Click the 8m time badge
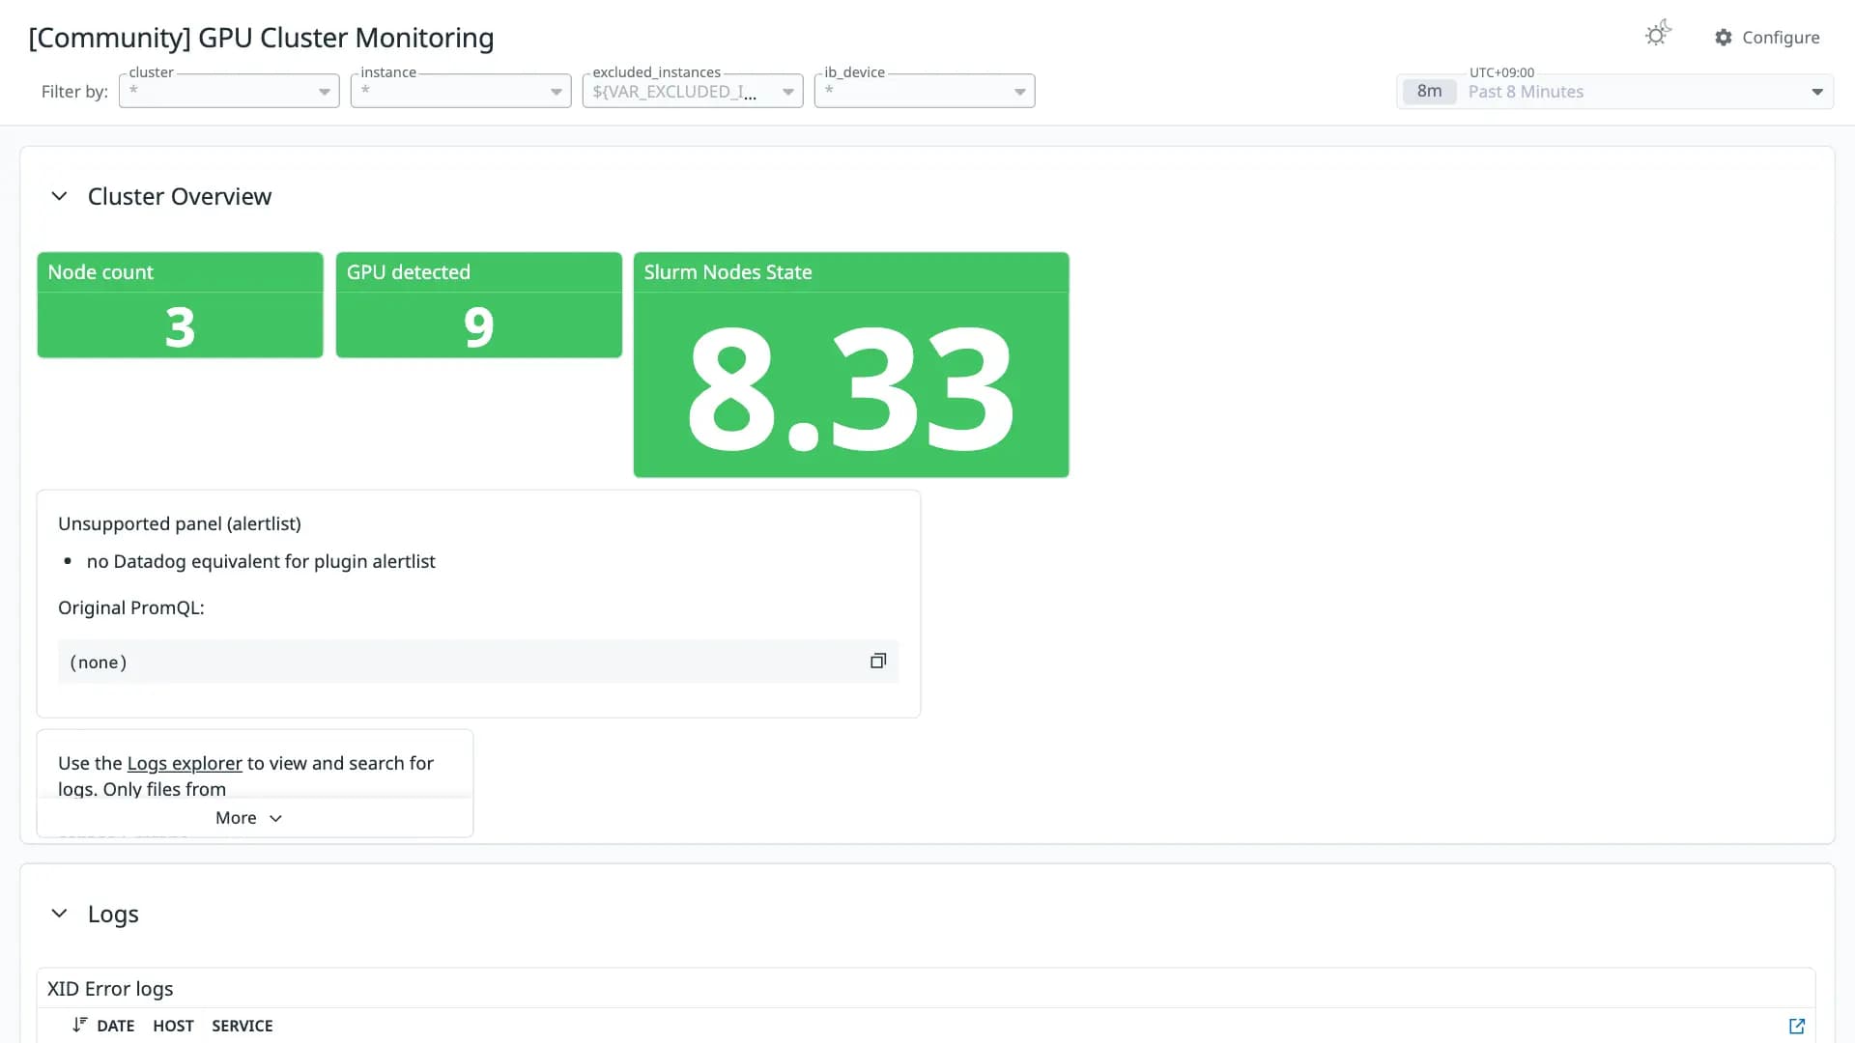The height and width of the screenshot is (1043, 1855). (x=1429, y=92)
